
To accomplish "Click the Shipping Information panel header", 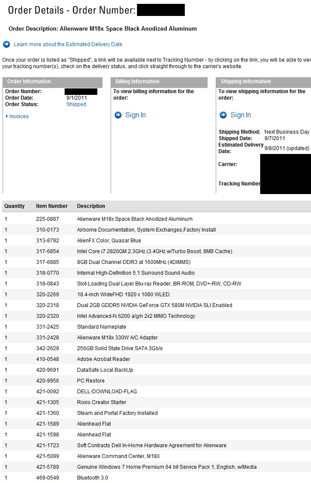I will [x=263, y=82].
